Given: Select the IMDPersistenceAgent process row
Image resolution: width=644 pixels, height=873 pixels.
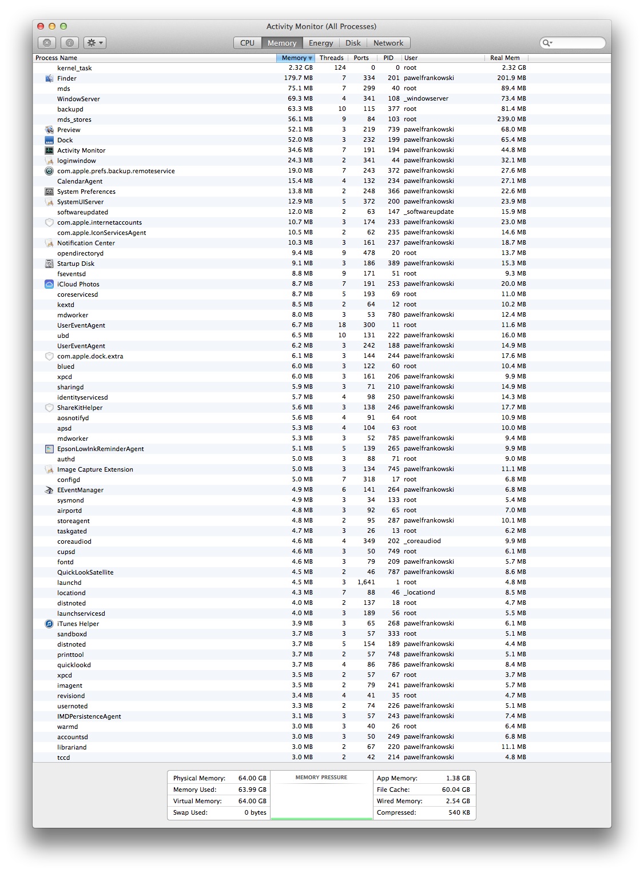Looking at the screenshot, I should tap(322, 716).
